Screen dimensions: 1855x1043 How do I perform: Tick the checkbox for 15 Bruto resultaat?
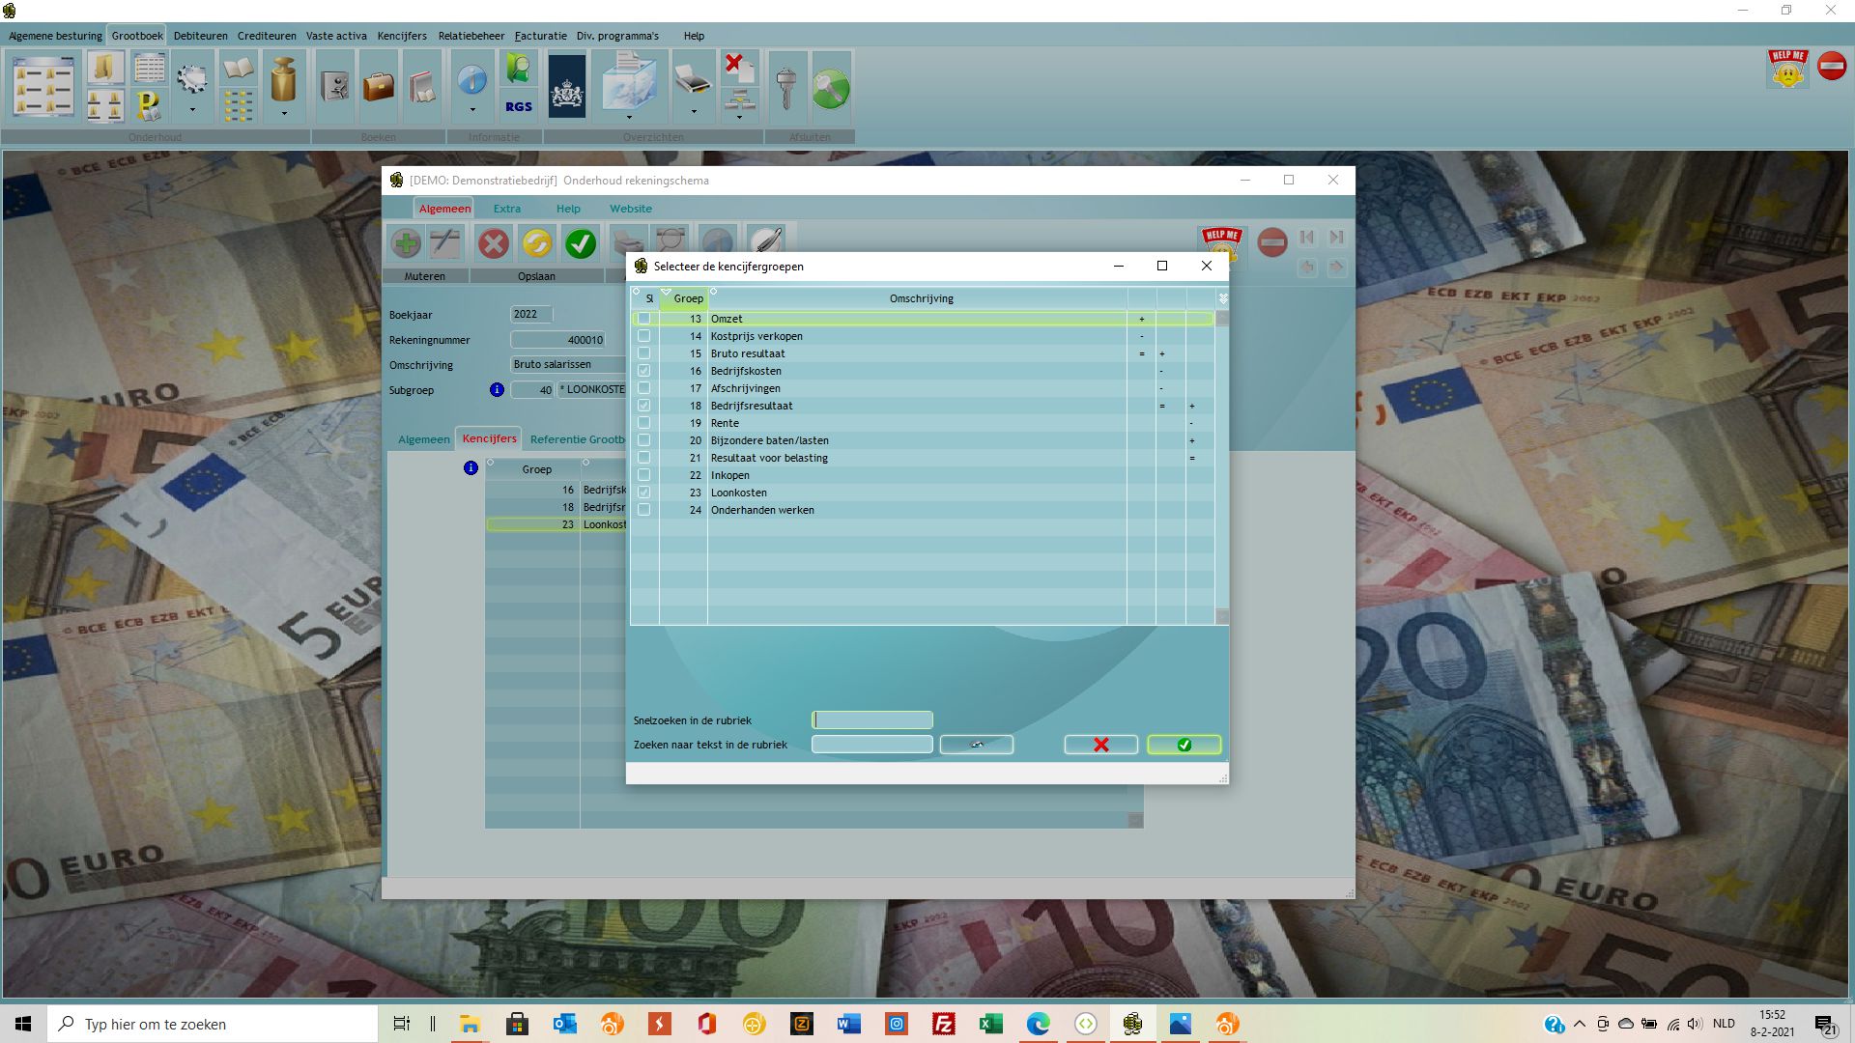pyautogui.click(x=643, y=353)
